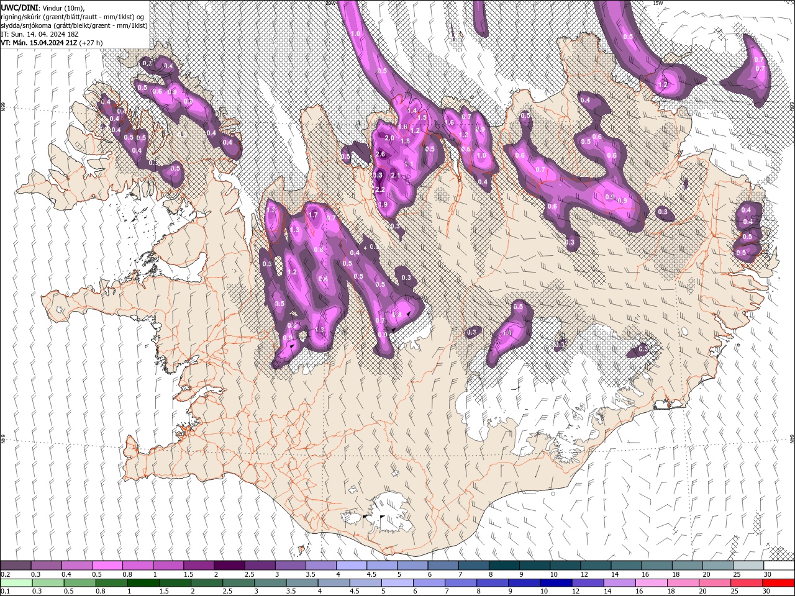Select the 2.6 precipitation value on map
The width and height of the screenshot is (795, 596).
pos(380,154)
